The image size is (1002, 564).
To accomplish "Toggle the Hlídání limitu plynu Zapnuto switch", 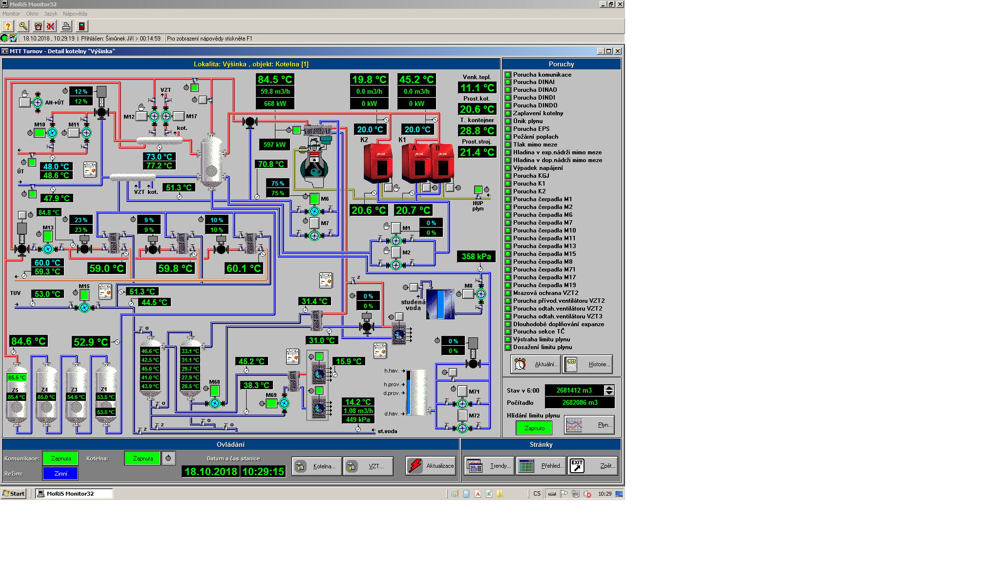I will [x=534, y=428].
